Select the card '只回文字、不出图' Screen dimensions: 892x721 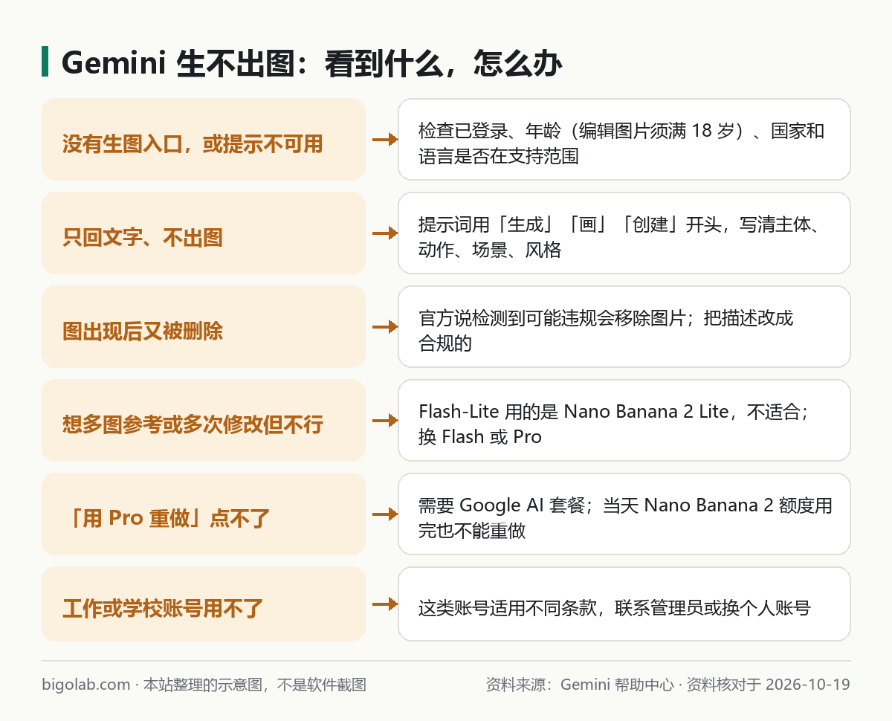(204, 233)
